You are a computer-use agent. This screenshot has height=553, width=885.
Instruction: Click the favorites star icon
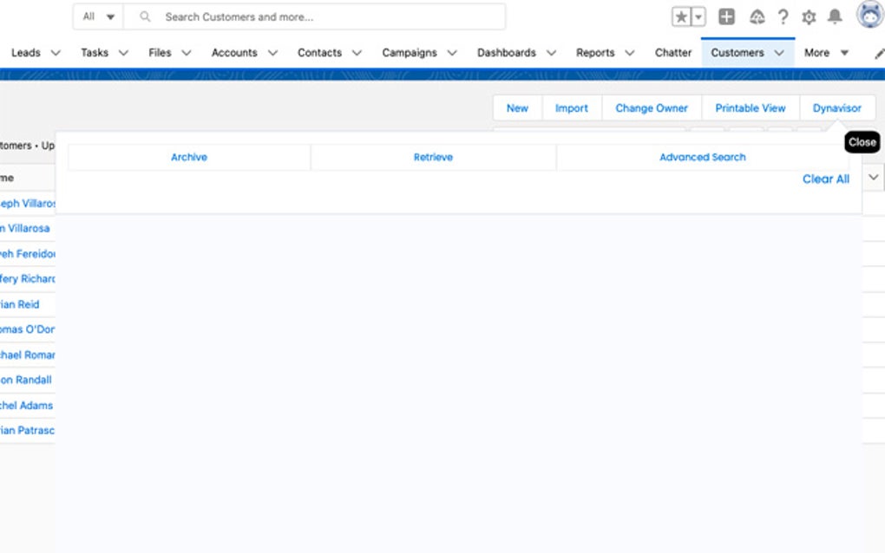(682, 16)
